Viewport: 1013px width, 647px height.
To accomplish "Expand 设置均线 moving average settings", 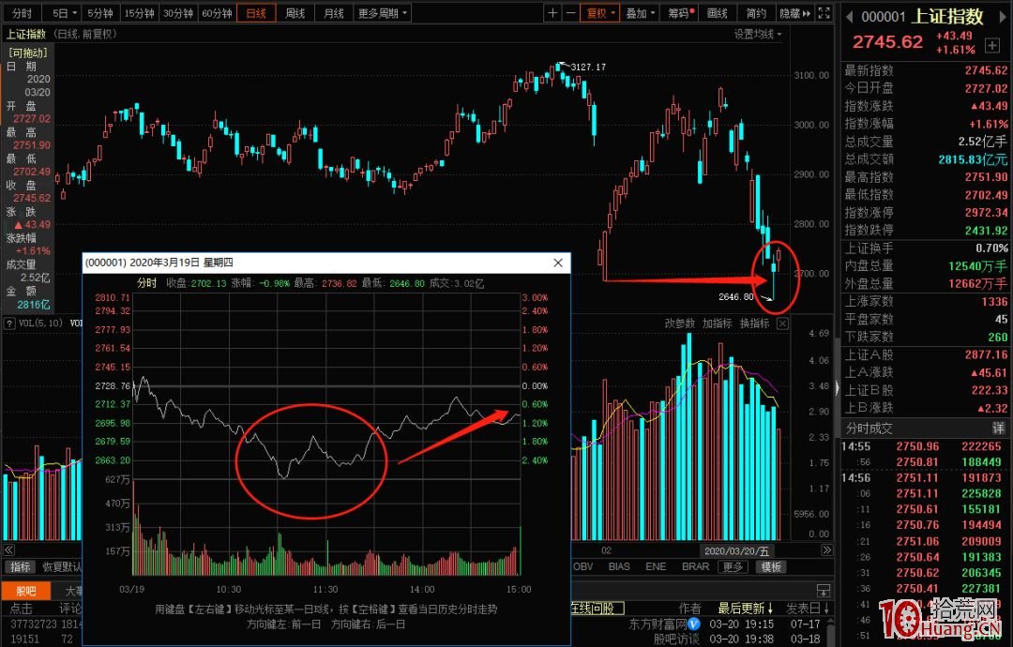I will (757, 34).
